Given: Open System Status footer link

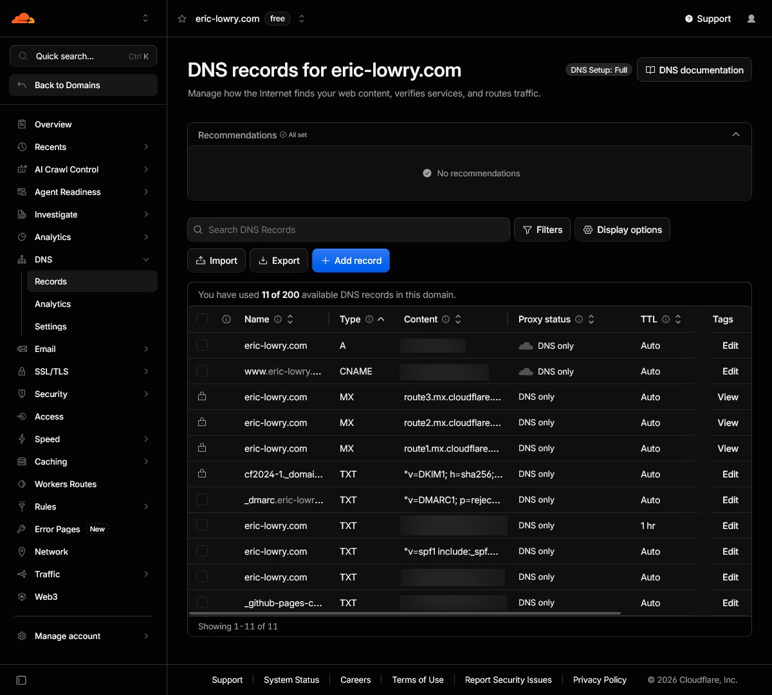Looking at the screenshot, I should 291,680.
